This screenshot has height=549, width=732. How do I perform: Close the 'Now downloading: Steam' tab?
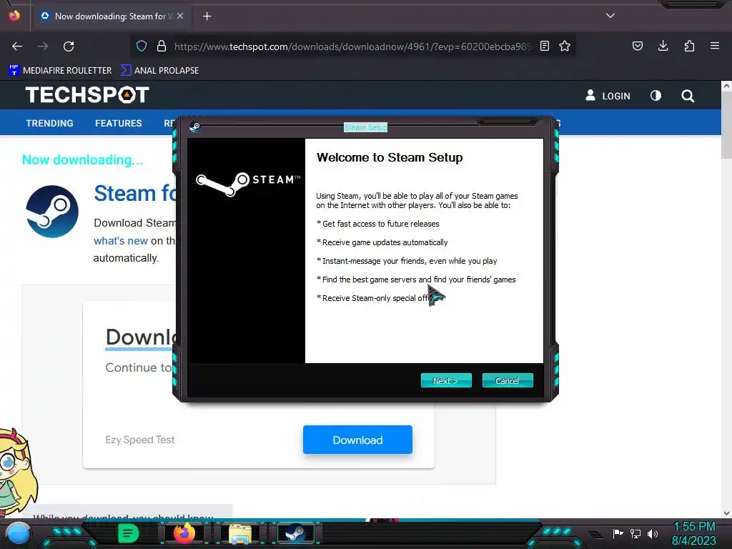coord(180,16)
